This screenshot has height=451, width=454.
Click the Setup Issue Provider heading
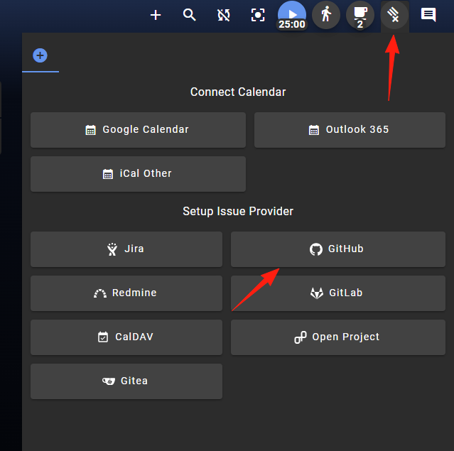[238, 212]
